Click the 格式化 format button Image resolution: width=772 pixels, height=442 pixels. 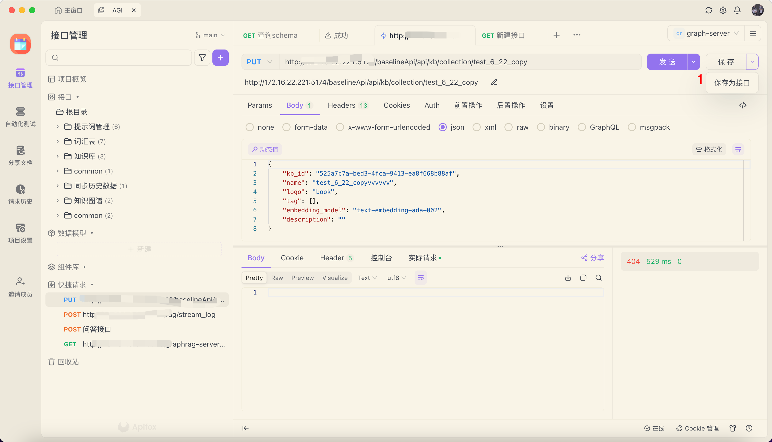point(709,149)
